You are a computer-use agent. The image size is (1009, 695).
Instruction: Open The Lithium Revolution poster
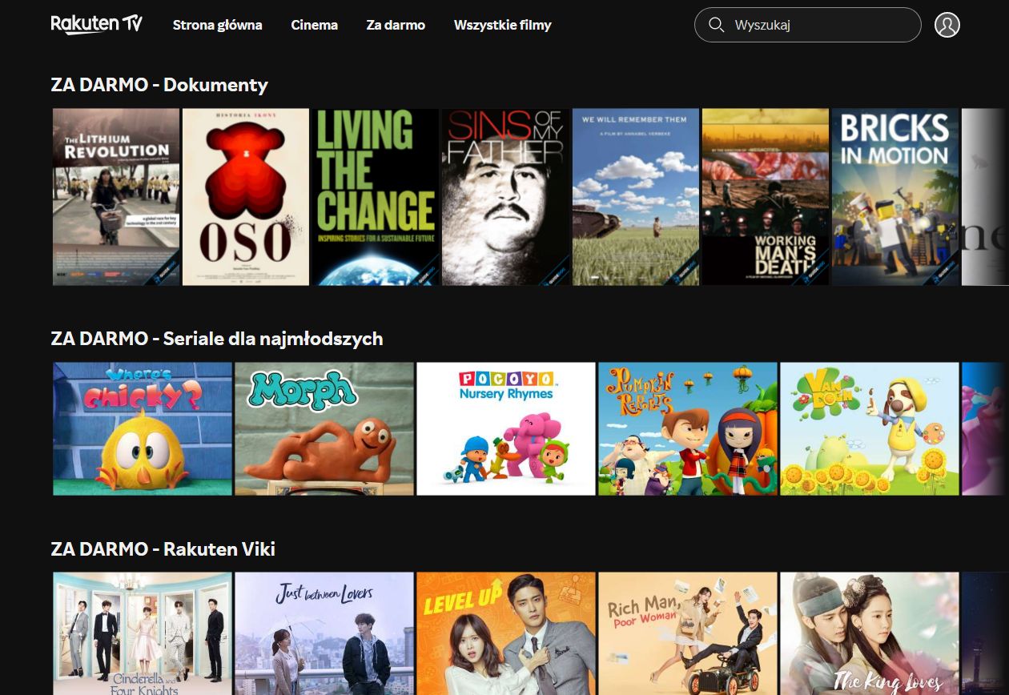pos(116,197)
